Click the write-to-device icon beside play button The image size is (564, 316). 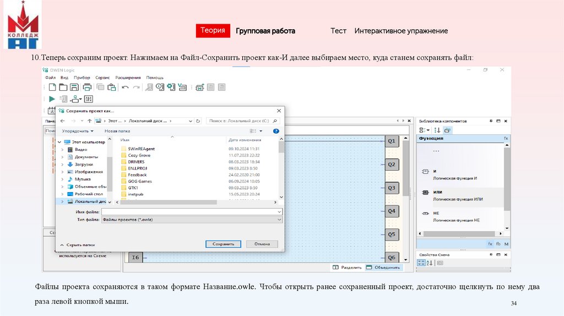(64, 99)
